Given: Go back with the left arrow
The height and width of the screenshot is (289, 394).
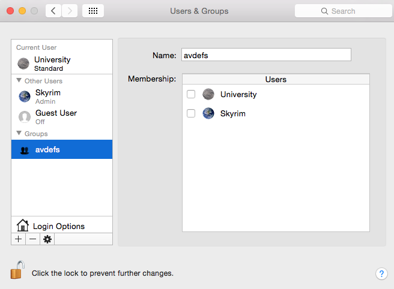Looking at the screenshot, I should (53, 11).
